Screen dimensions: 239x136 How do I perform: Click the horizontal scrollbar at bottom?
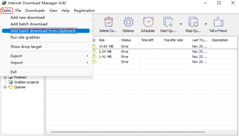click(142, 132)
